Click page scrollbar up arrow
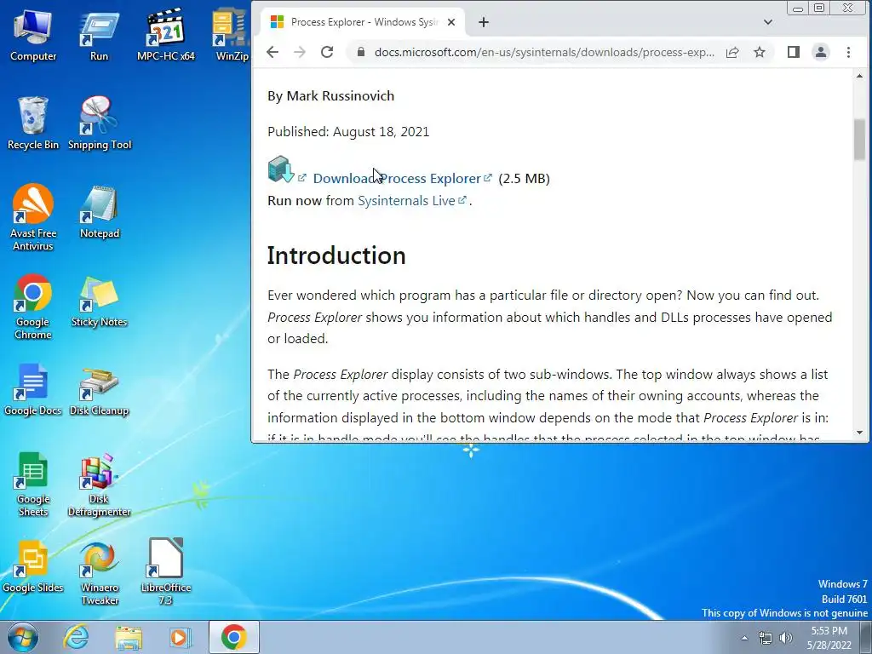This screenshot has height=654, width=872. (x=860, y=76)
